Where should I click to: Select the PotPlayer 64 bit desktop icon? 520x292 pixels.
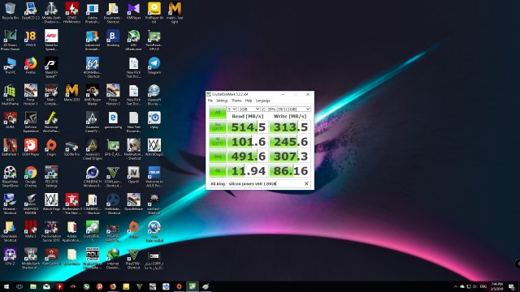154,13
